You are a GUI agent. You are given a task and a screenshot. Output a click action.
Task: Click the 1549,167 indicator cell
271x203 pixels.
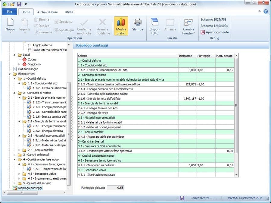click(x=187, y=99)
